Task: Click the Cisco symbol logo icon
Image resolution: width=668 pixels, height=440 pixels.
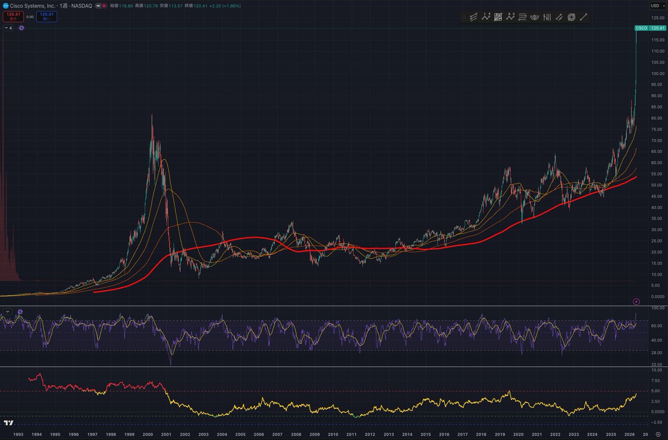Action: point(6,5)
